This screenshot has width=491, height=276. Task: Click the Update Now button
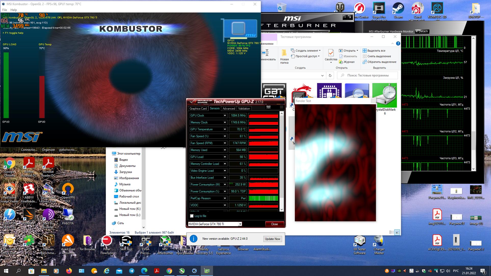pos(272,239)
